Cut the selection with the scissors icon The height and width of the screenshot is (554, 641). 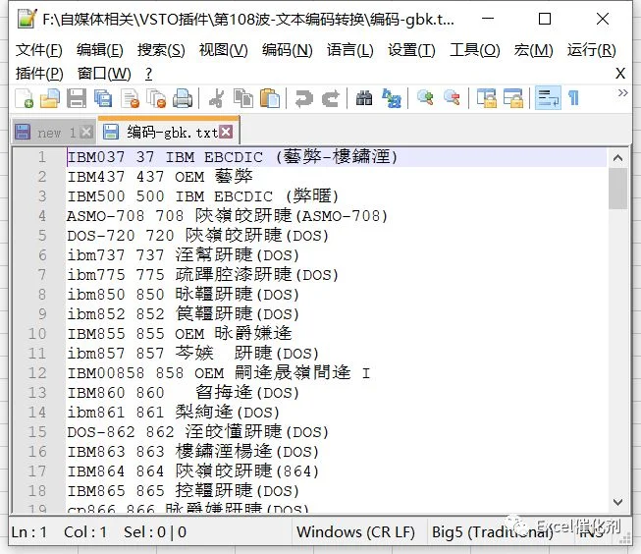[217, 98]
